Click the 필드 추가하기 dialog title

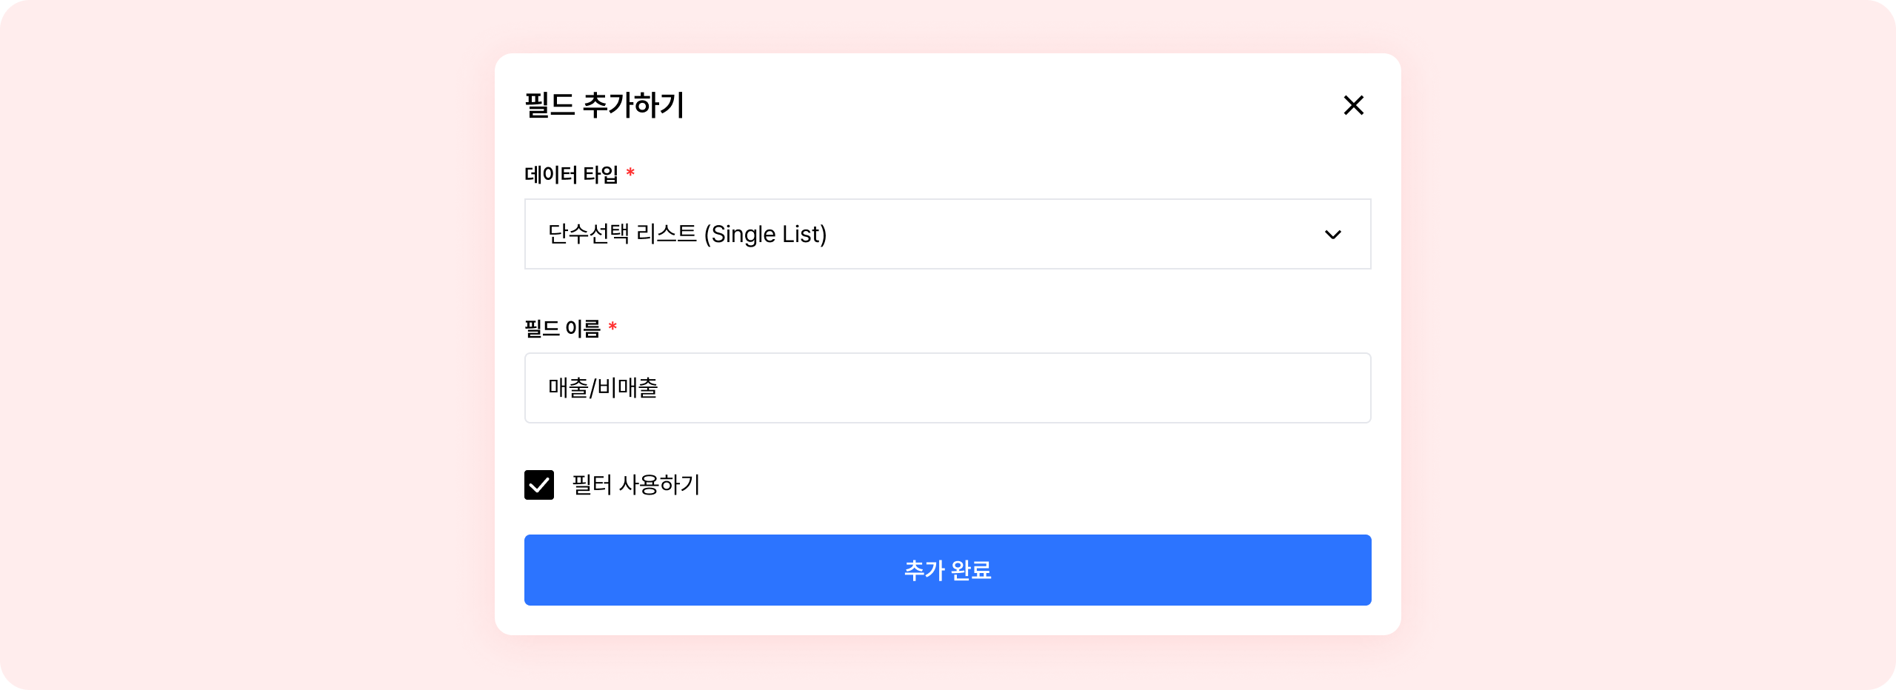(604, 105)
